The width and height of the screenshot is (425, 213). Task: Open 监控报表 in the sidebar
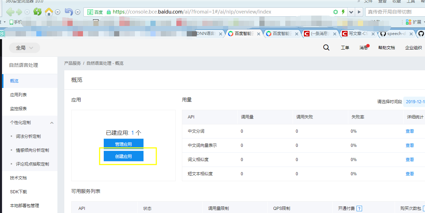30,109
